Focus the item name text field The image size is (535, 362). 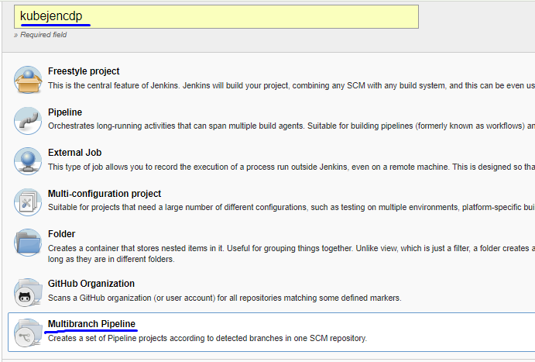click(215, 16)
